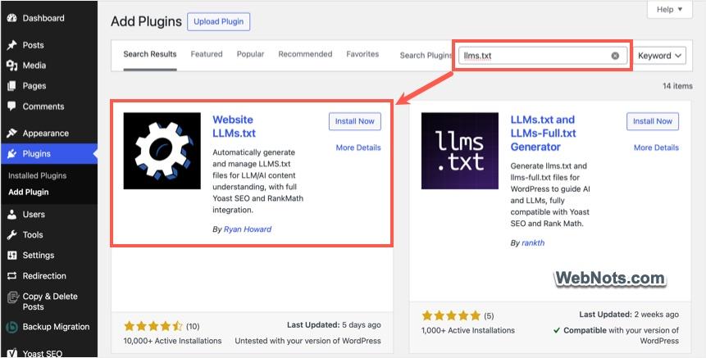Switch to Featured plugins tab
Image resolution: width=706 pixels, height=358 pixels.
[207, 54]
